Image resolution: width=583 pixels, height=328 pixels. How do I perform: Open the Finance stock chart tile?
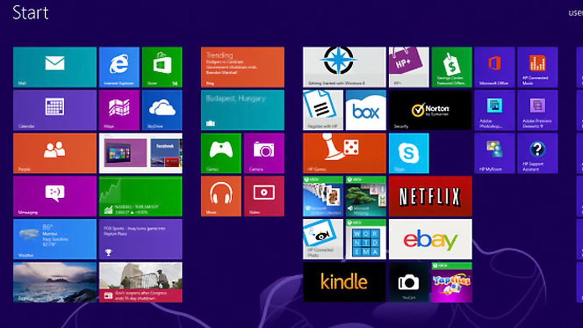140,196
